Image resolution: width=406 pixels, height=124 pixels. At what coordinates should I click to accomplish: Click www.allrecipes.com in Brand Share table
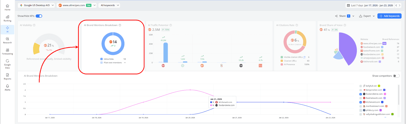[372, 44]
